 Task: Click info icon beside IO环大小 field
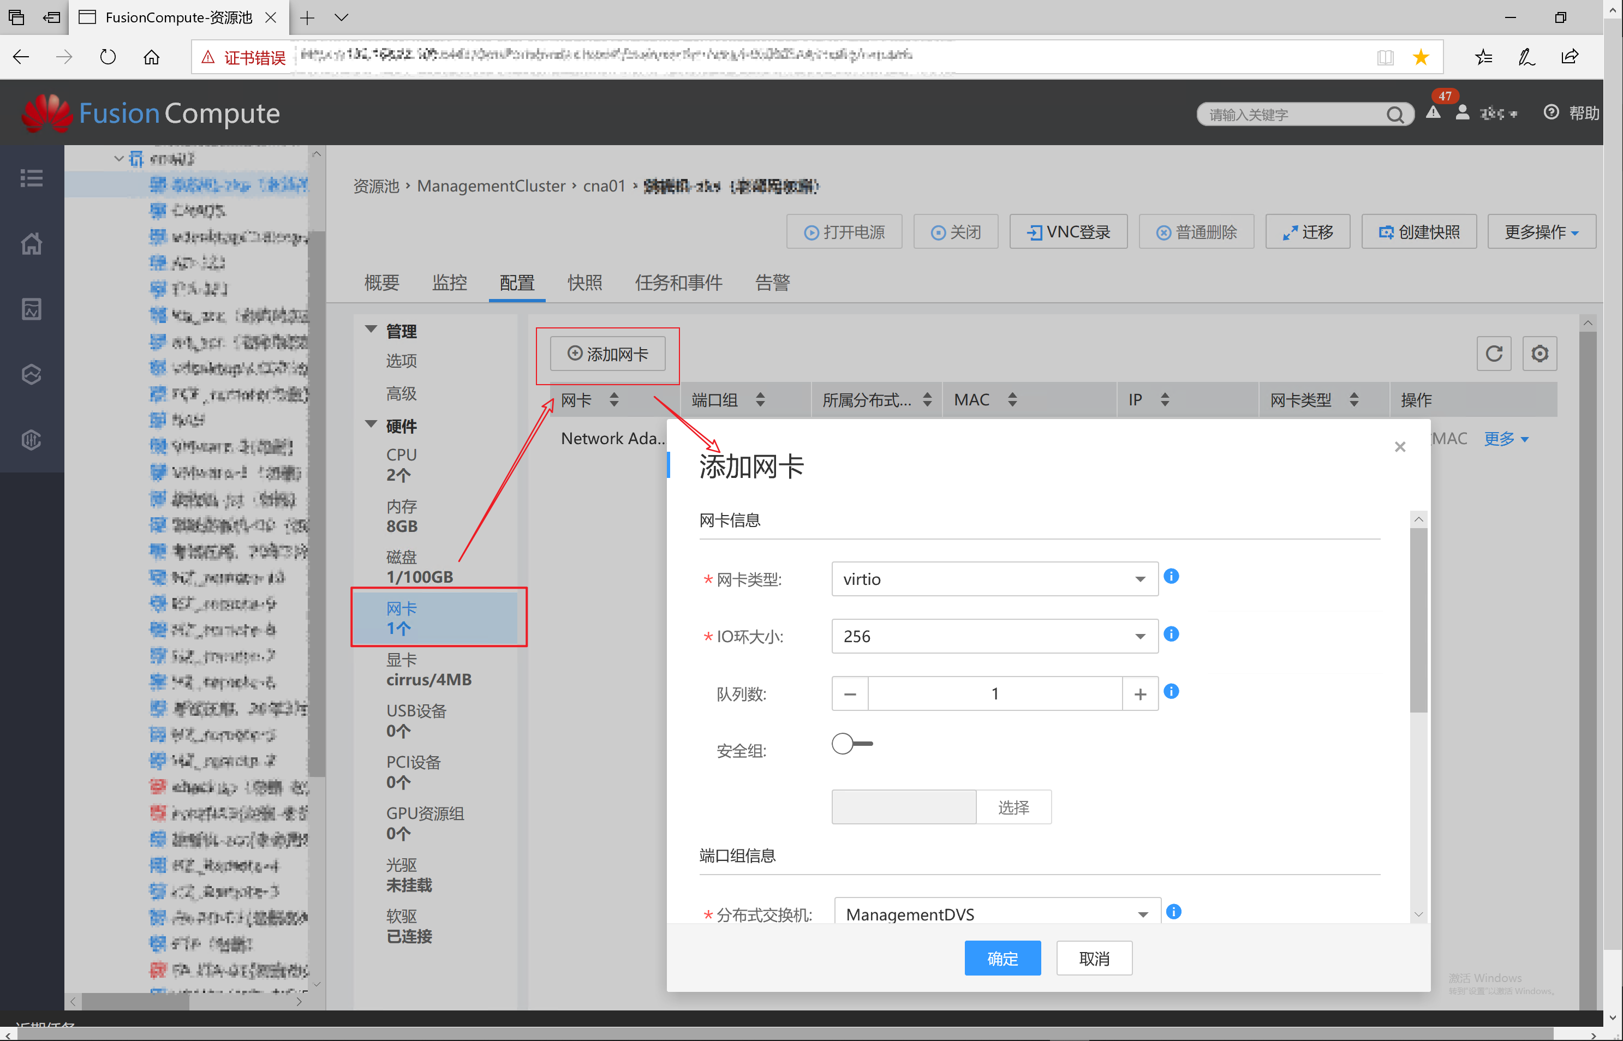(x=1172, y=634)
